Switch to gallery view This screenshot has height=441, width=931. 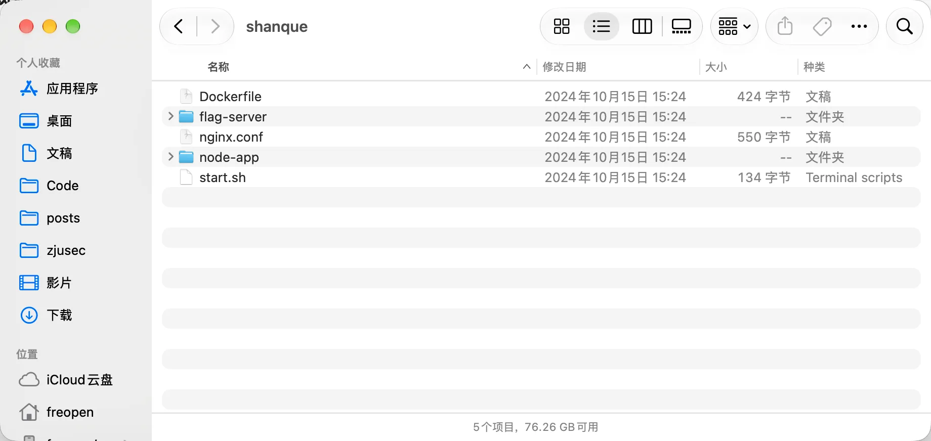click(x=681, y=26)
